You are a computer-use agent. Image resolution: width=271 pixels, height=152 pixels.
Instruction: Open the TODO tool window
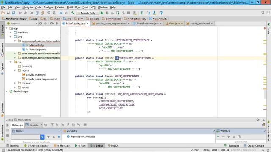click(113, 146)
